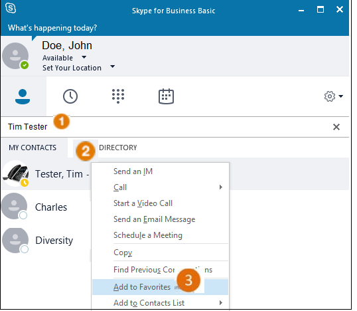Viewport: 357px width, 311px height.
Task: Close the Skype for Business window
Action: 340,9
